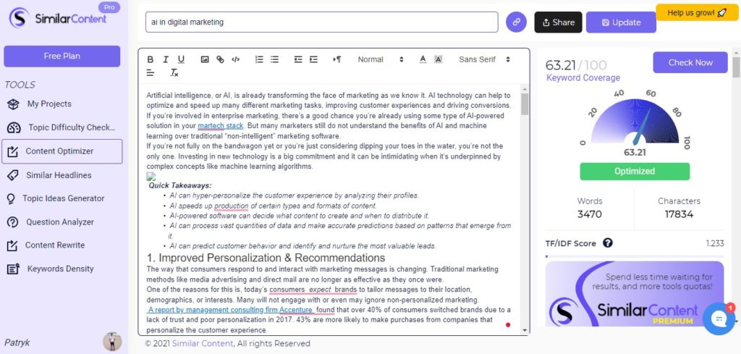Viewport: 741px width, 354px height.
Task: Click the red dot indicator in editor
Action: click(x=508, y=325)
